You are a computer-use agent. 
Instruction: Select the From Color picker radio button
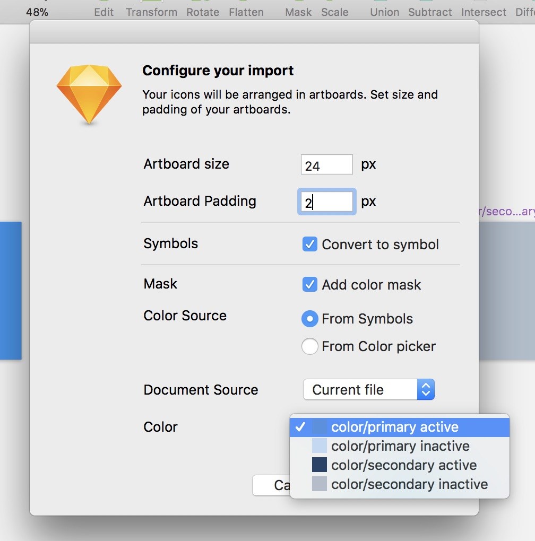[x=309, y=346]
